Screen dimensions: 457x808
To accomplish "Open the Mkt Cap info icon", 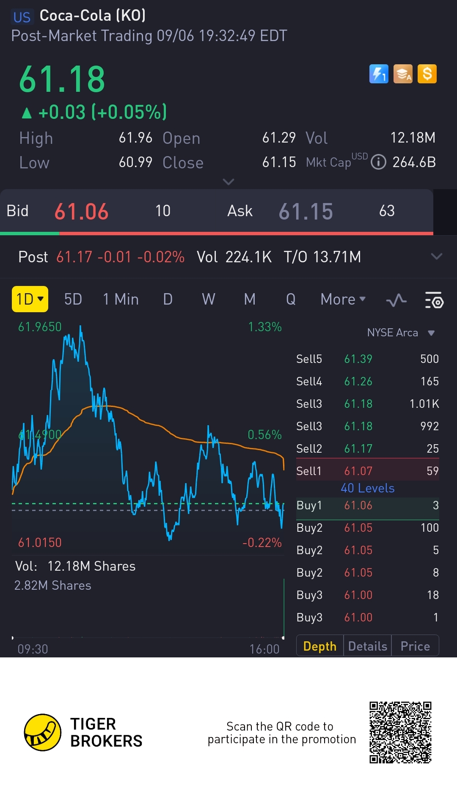I will (378, 162).
